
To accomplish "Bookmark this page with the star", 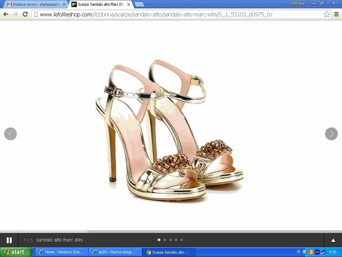I will (326, 14).
